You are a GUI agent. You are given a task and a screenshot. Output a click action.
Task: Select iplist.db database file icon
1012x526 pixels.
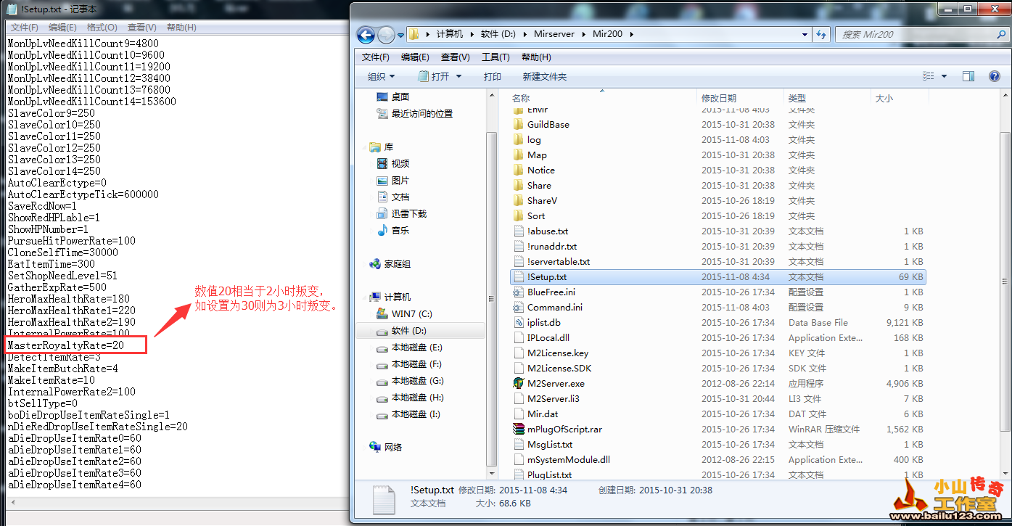pos(518,322)
